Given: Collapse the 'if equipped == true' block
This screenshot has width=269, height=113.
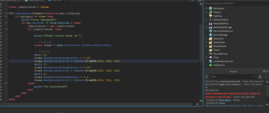Looking at the screenshot, I should pos(6,16).
